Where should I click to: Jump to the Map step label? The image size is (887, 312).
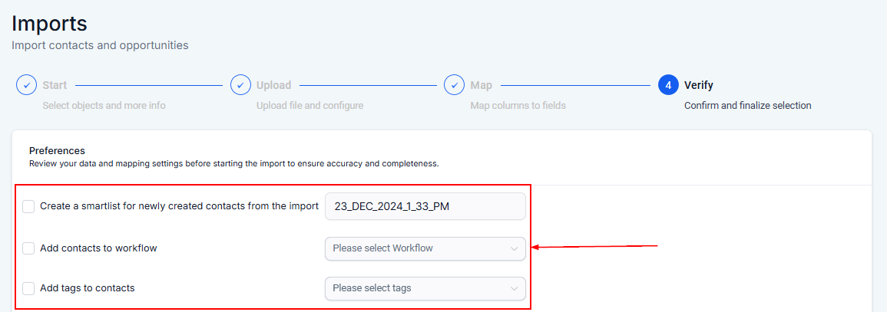[x=482, y=85]
